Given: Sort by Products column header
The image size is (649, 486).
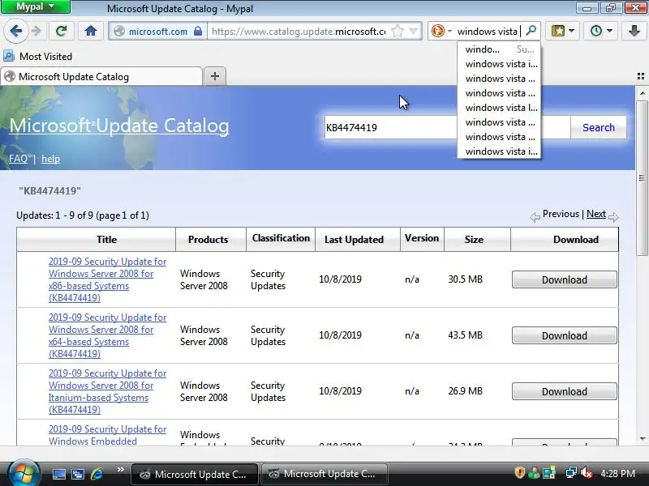Looking at the screenshot, I should pyautogui.click(x=208, y=239).
